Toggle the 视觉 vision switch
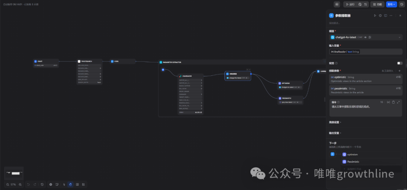The height and width of the screenshot is (190, 407). coord(400,63)
